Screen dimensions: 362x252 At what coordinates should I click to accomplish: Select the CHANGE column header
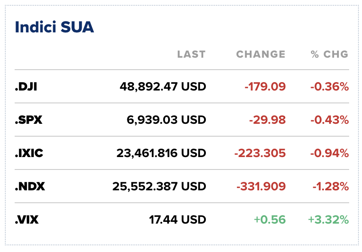(x=260, y=55)
